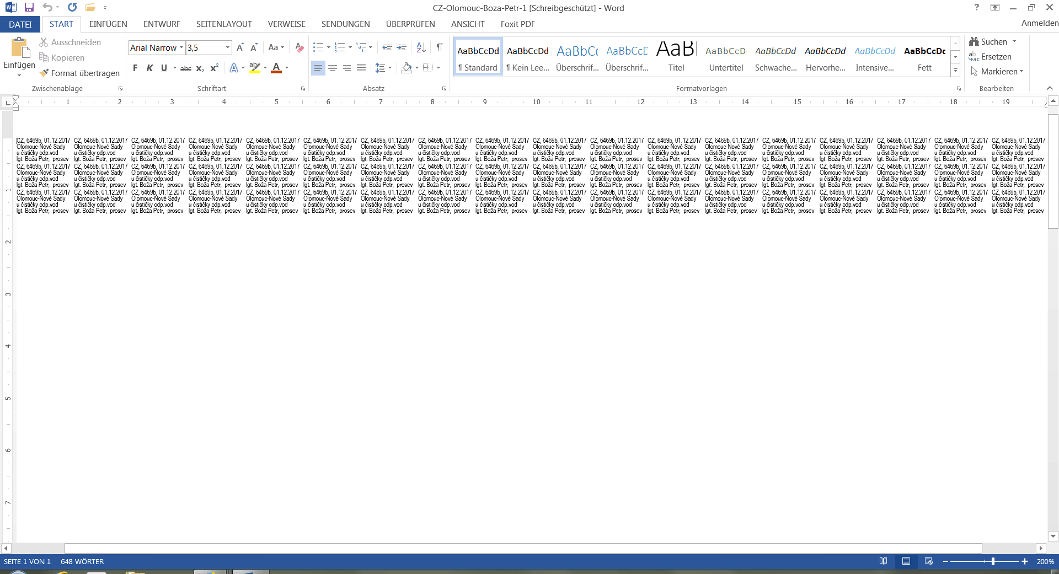
Task: Click the decrease indent icon
Action: [387, 48]
